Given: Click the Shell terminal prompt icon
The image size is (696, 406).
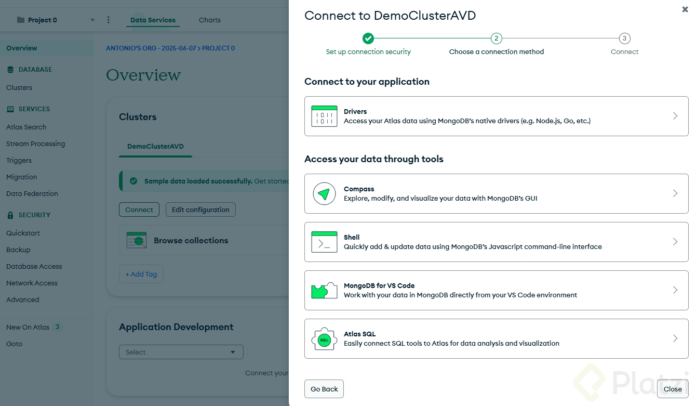Looking at the screenshot, I should [324, 242].
